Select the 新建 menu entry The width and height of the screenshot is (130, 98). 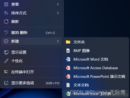[32, 41]
